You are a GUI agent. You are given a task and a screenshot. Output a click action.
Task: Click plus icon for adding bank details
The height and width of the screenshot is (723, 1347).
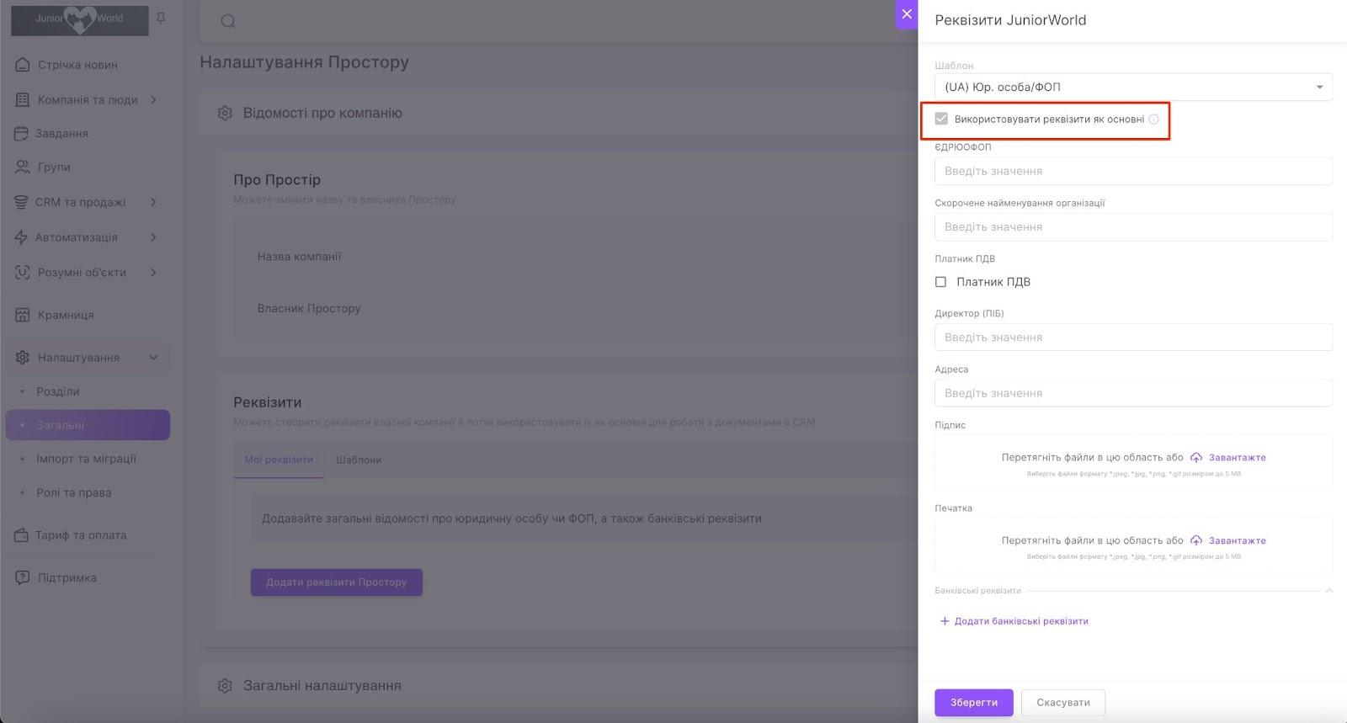coord(945,621)
